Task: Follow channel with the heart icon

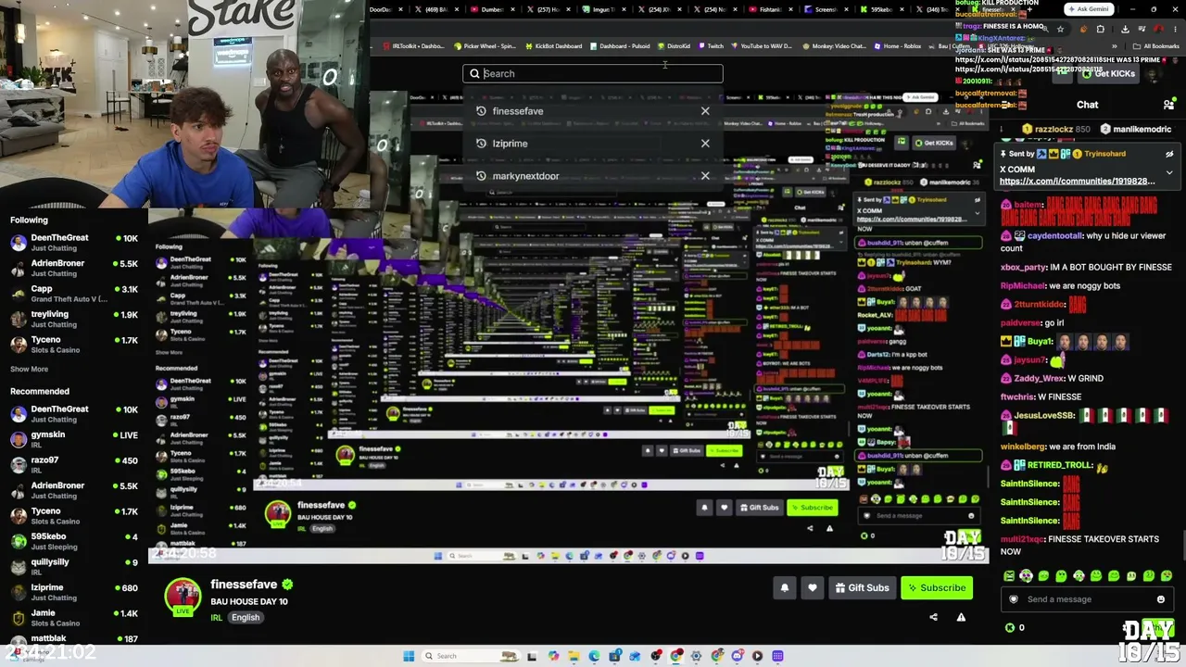Action: coord(813,587)
